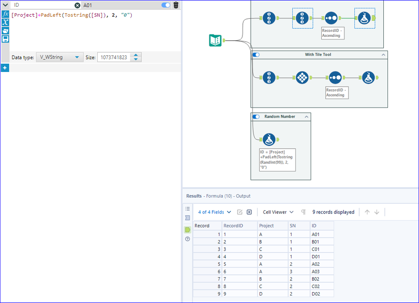
Task: Open saved expressions folder icon
Action: [x=5, y=31]
